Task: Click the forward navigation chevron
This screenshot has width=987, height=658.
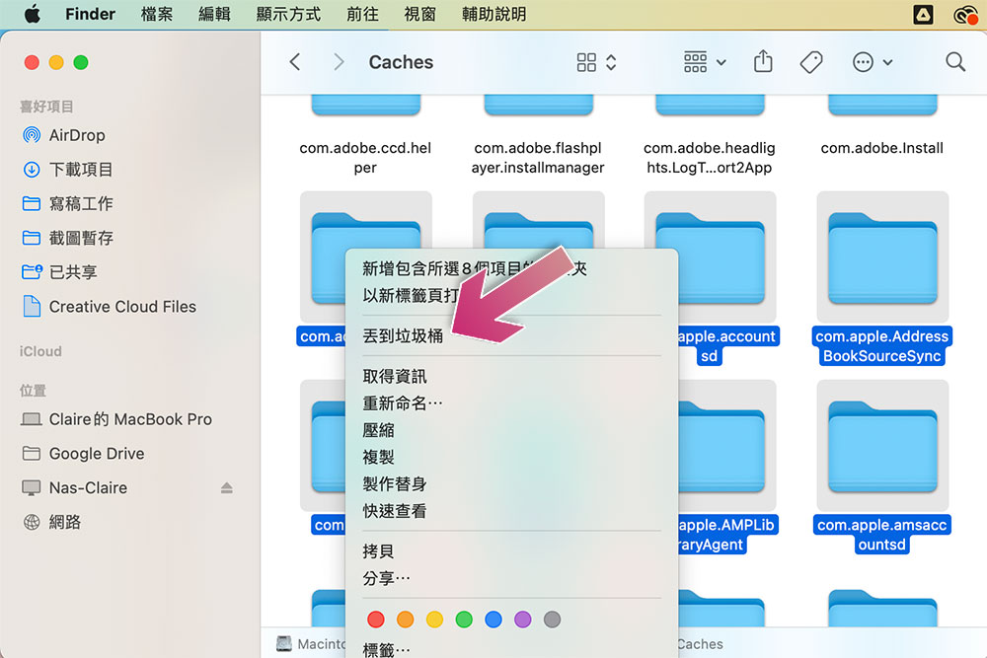Action: tap(339, 61)
